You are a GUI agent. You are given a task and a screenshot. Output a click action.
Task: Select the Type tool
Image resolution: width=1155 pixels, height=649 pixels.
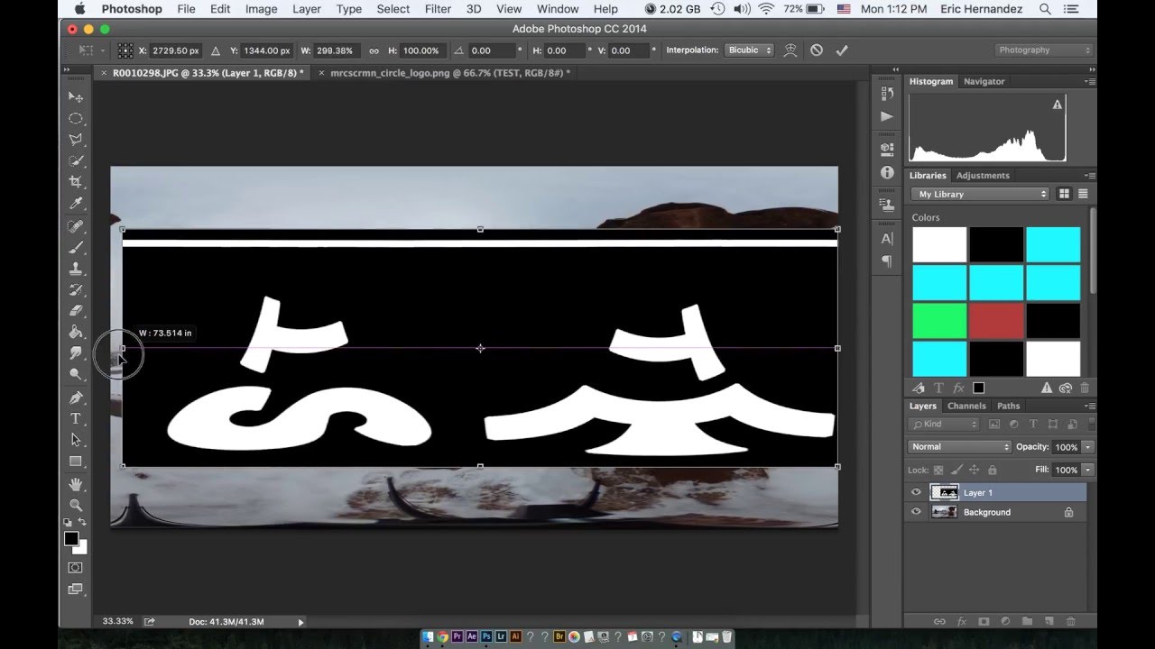(x=76, y=419)
